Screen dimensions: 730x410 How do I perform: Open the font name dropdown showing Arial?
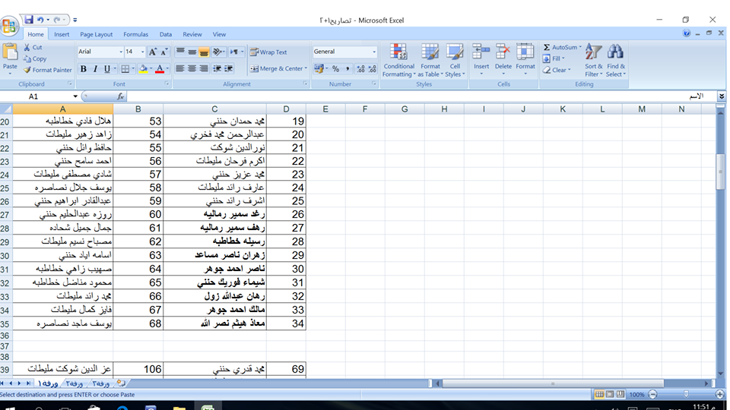pos(119,52)
